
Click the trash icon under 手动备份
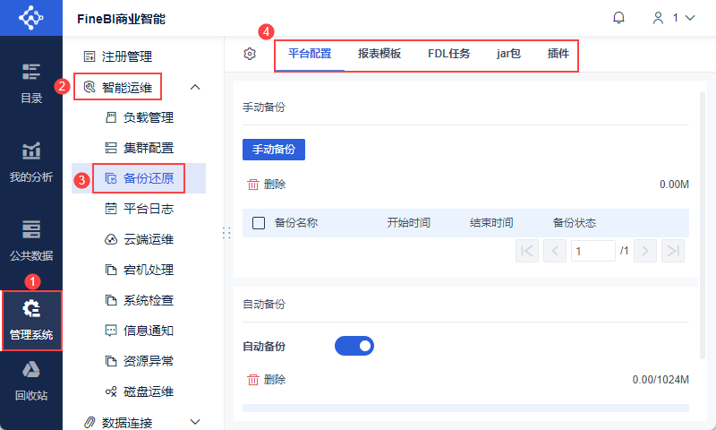pyautogui.click(x=252, y=185)
